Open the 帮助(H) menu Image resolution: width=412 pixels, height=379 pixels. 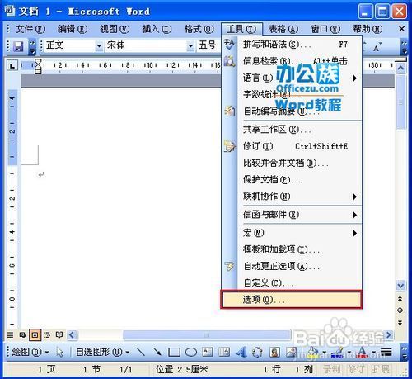[368, 29]
